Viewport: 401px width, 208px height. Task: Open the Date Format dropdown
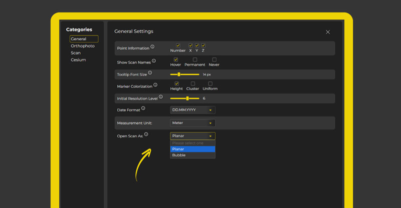[x=192, y=110]
